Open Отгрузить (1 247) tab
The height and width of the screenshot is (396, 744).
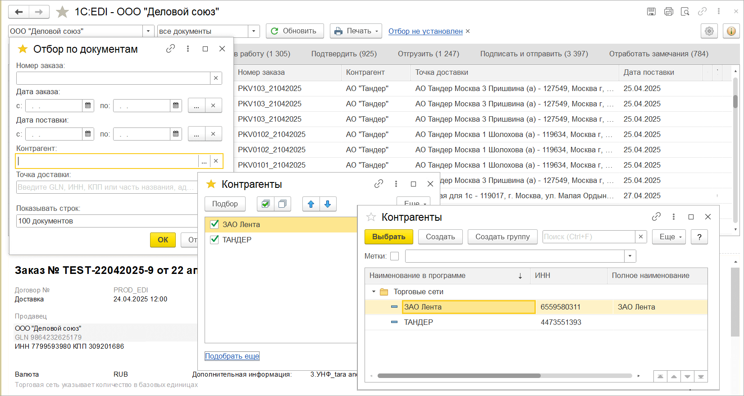428,54
